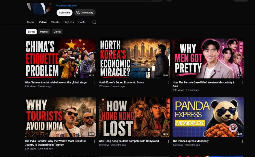Click the people icon in the Community button
255x157 pixels.
click(x=78, y=13)
